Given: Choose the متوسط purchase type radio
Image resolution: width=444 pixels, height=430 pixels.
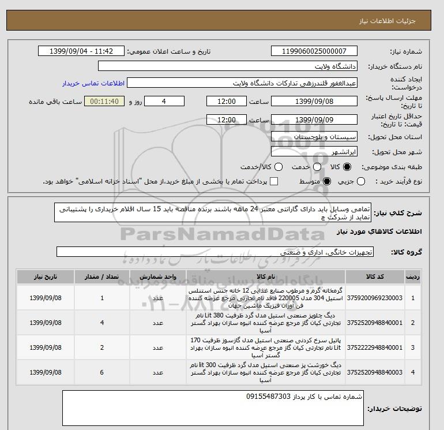Looking at the screenshot, I should 327,181.
